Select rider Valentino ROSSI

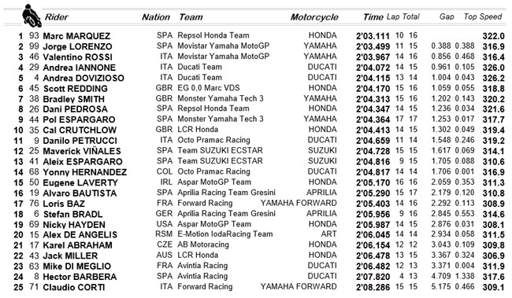(77, 57)
